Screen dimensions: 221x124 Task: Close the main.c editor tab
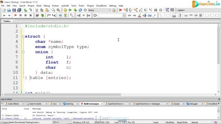pyautogui.click(x=13, y=21)
